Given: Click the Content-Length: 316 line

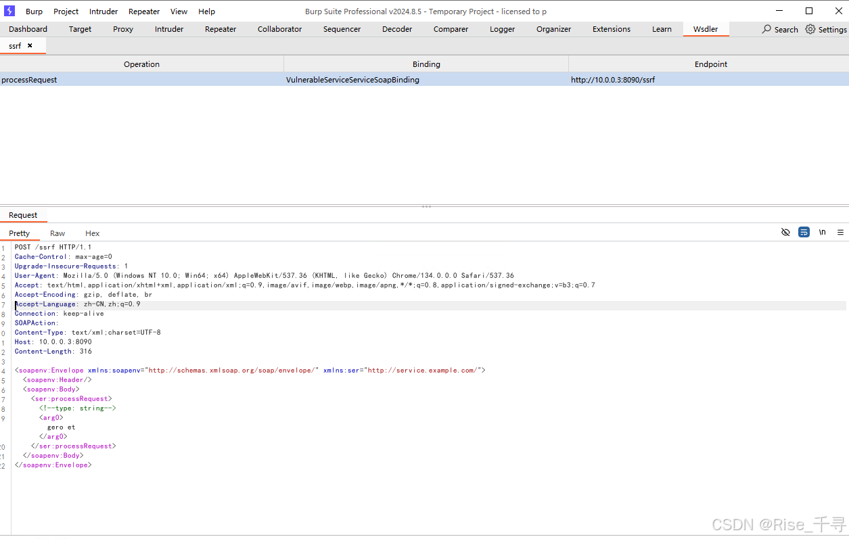Looking at the screenshot, I should coord(53,352).
